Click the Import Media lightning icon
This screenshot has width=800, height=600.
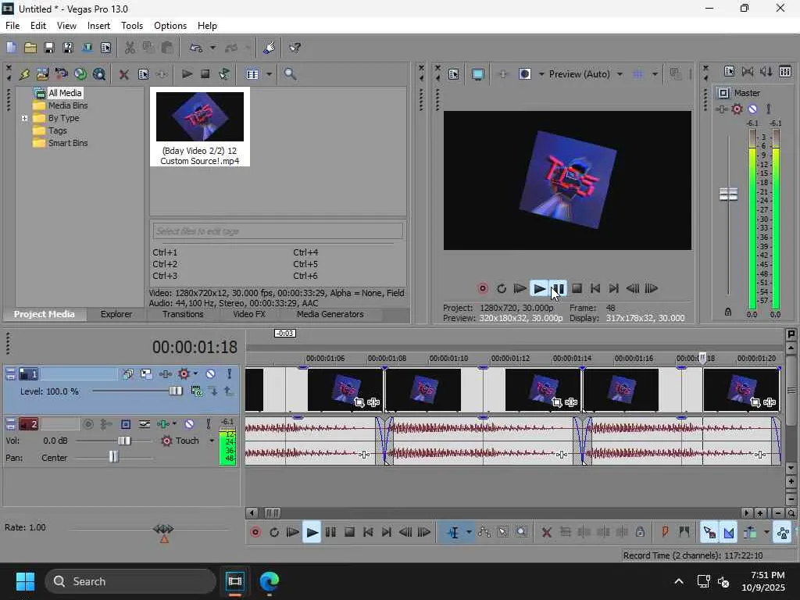coord(24,74)
